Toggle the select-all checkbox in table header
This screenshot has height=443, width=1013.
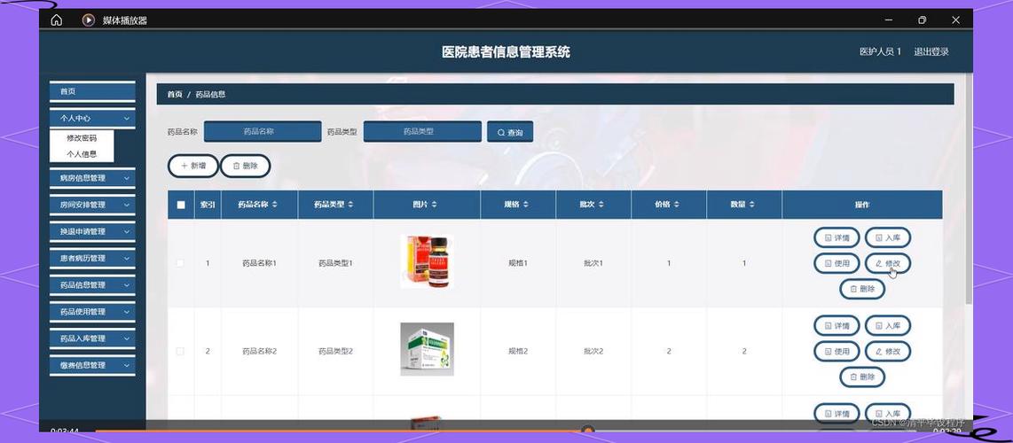[181, 205]
